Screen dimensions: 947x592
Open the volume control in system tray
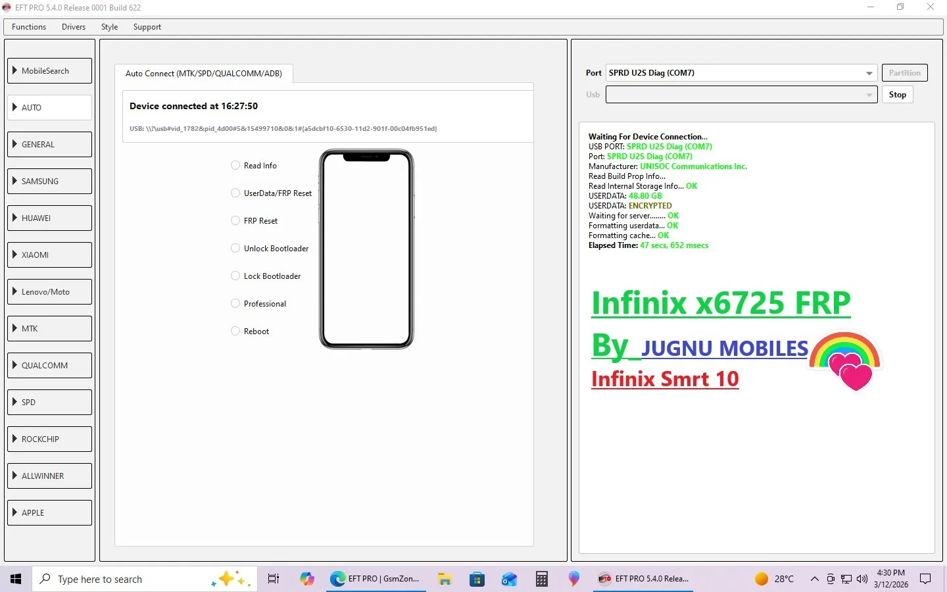pos(862,579)
